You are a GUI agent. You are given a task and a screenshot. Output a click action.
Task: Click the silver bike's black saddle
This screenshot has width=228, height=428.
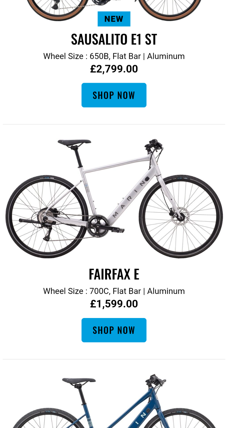click(74, 143)
